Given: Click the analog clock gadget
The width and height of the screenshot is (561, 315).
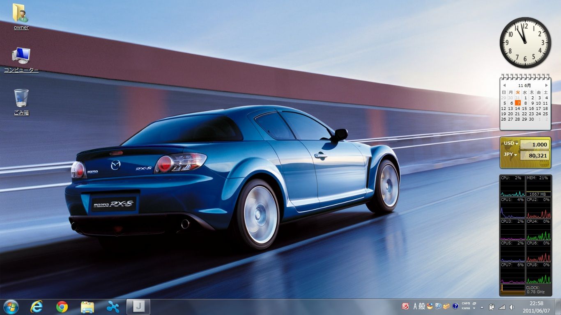Looking at the screenshot, I should click(525, 43).
